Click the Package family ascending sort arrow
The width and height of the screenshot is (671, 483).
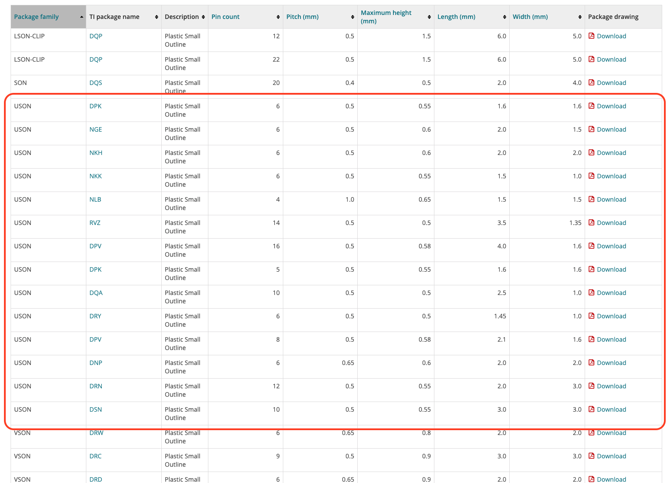click(x=82, y=17)
